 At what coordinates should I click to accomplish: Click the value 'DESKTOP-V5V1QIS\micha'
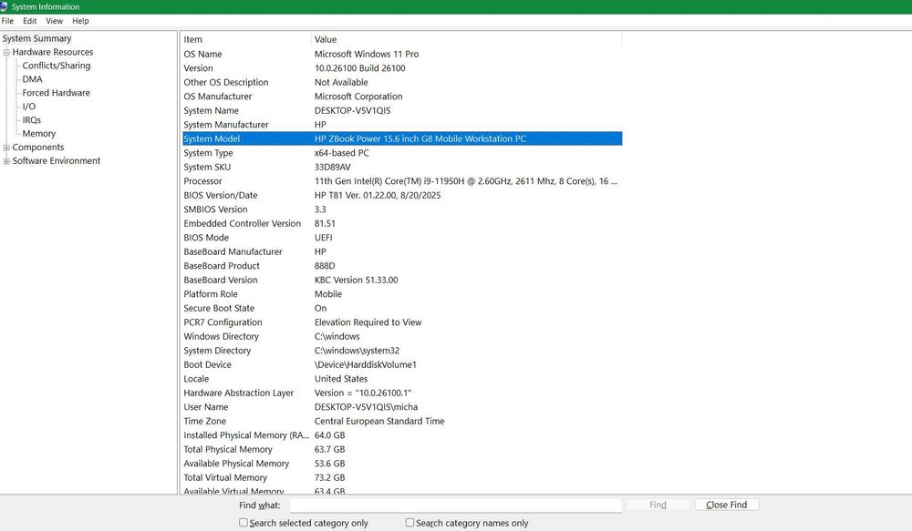(366, 407)
